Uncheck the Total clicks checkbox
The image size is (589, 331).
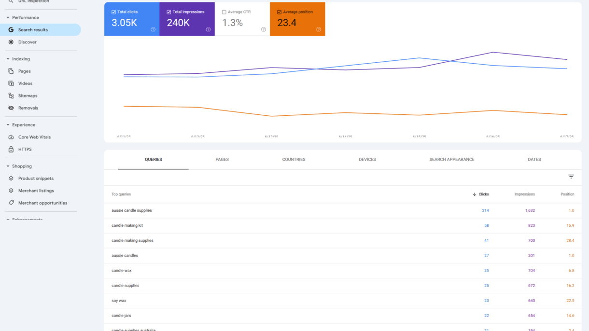point(113,12)
